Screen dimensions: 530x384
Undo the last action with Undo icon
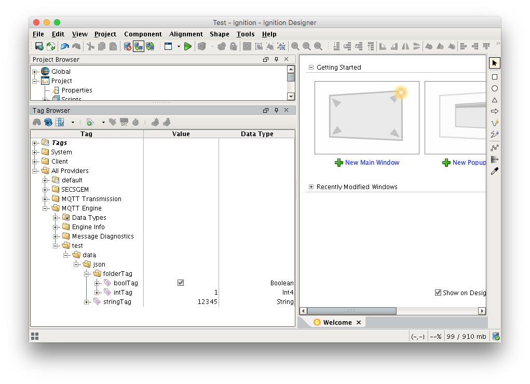(65, 46)
